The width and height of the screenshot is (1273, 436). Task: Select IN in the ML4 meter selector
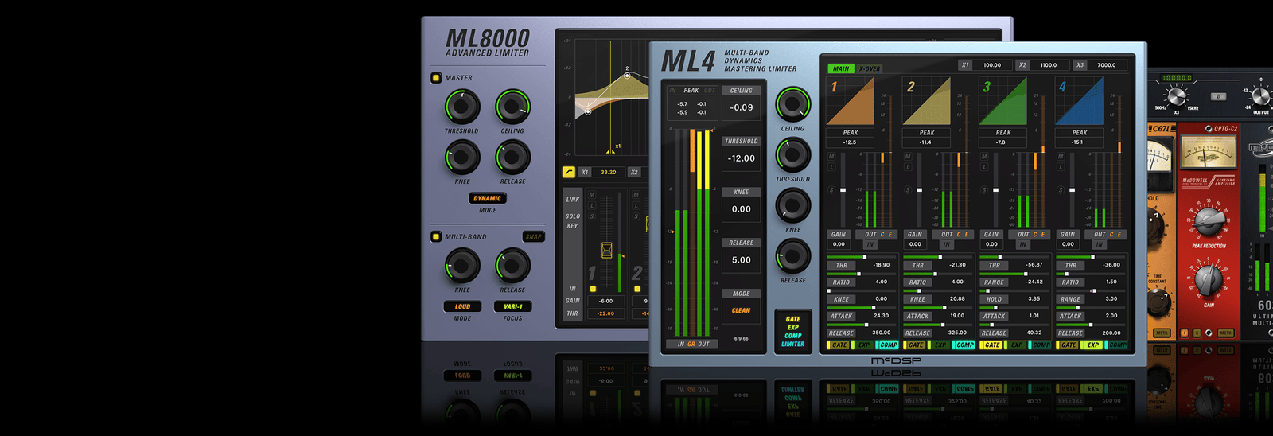point(681,345)
